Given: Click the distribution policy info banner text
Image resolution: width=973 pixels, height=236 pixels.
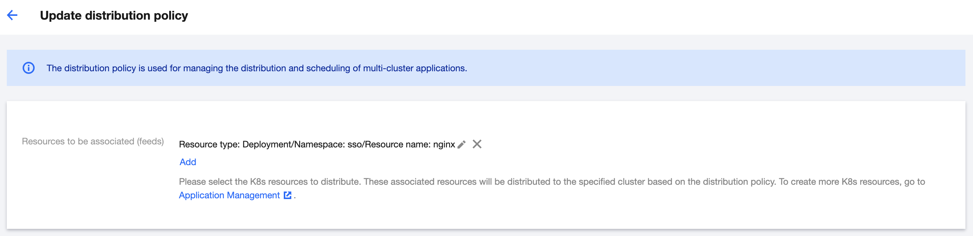Looking at the screenshot, I should tap(257, 68).
